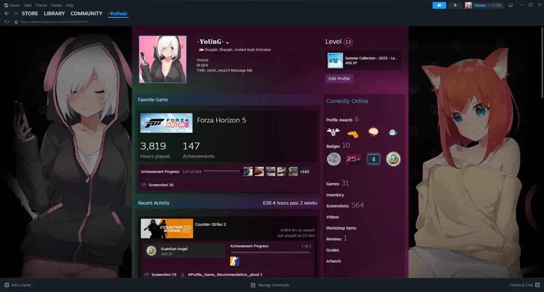Click the Add a Game plus icon
544x292 pixels.
6,285
